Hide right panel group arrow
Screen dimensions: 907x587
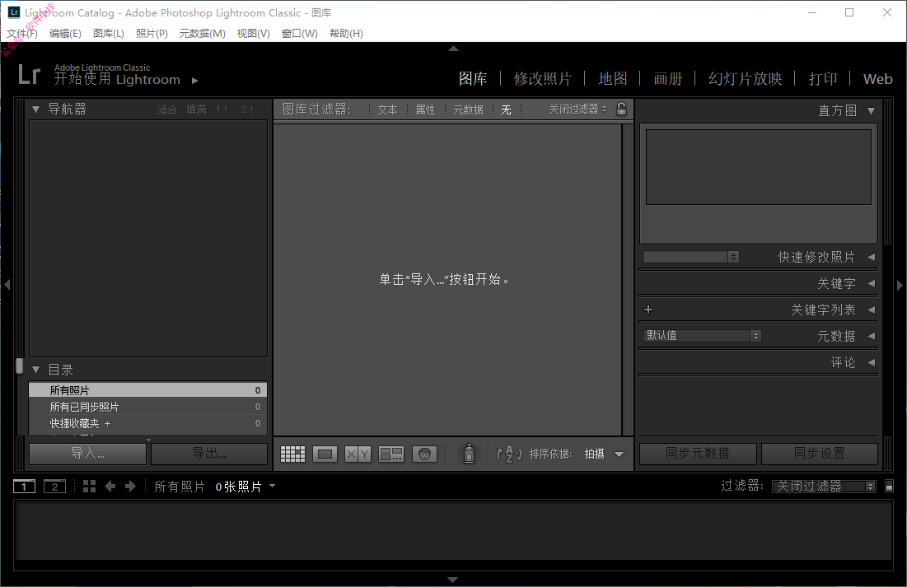900,285
